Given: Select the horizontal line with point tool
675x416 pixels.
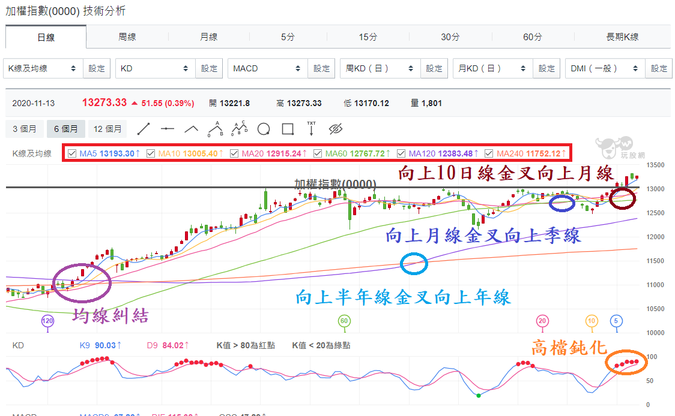Looking at the screenshot, I should pos(168,129).
